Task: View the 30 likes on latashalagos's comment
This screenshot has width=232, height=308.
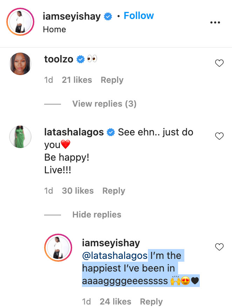Action: tap(78, 191)
